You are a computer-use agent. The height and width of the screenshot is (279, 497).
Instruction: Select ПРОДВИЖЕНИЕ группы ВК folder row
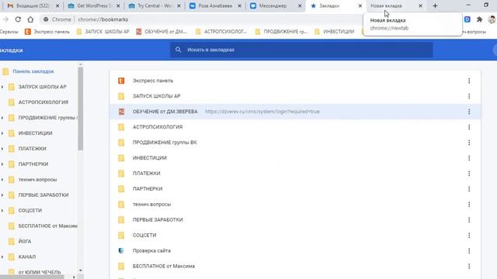(x=295, y=143)
